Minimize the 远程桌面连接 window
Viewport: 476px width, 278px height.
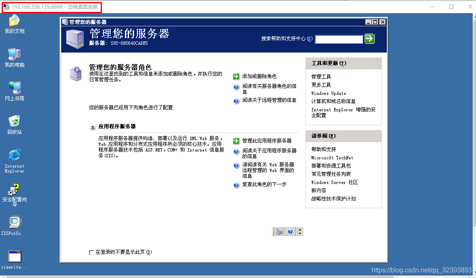[433, 7]
